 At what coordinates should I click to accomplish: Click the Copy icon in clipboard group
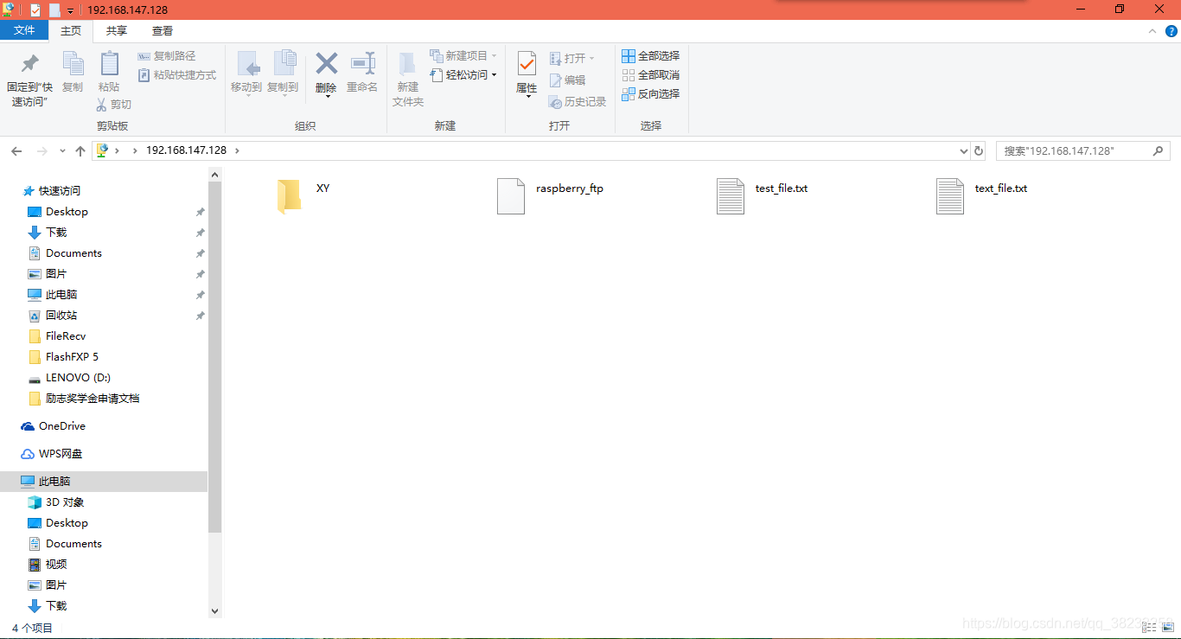(x=73, y=64)
